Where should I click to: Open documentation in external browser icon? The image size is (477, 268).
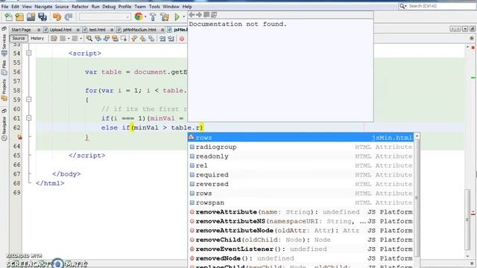214,15
